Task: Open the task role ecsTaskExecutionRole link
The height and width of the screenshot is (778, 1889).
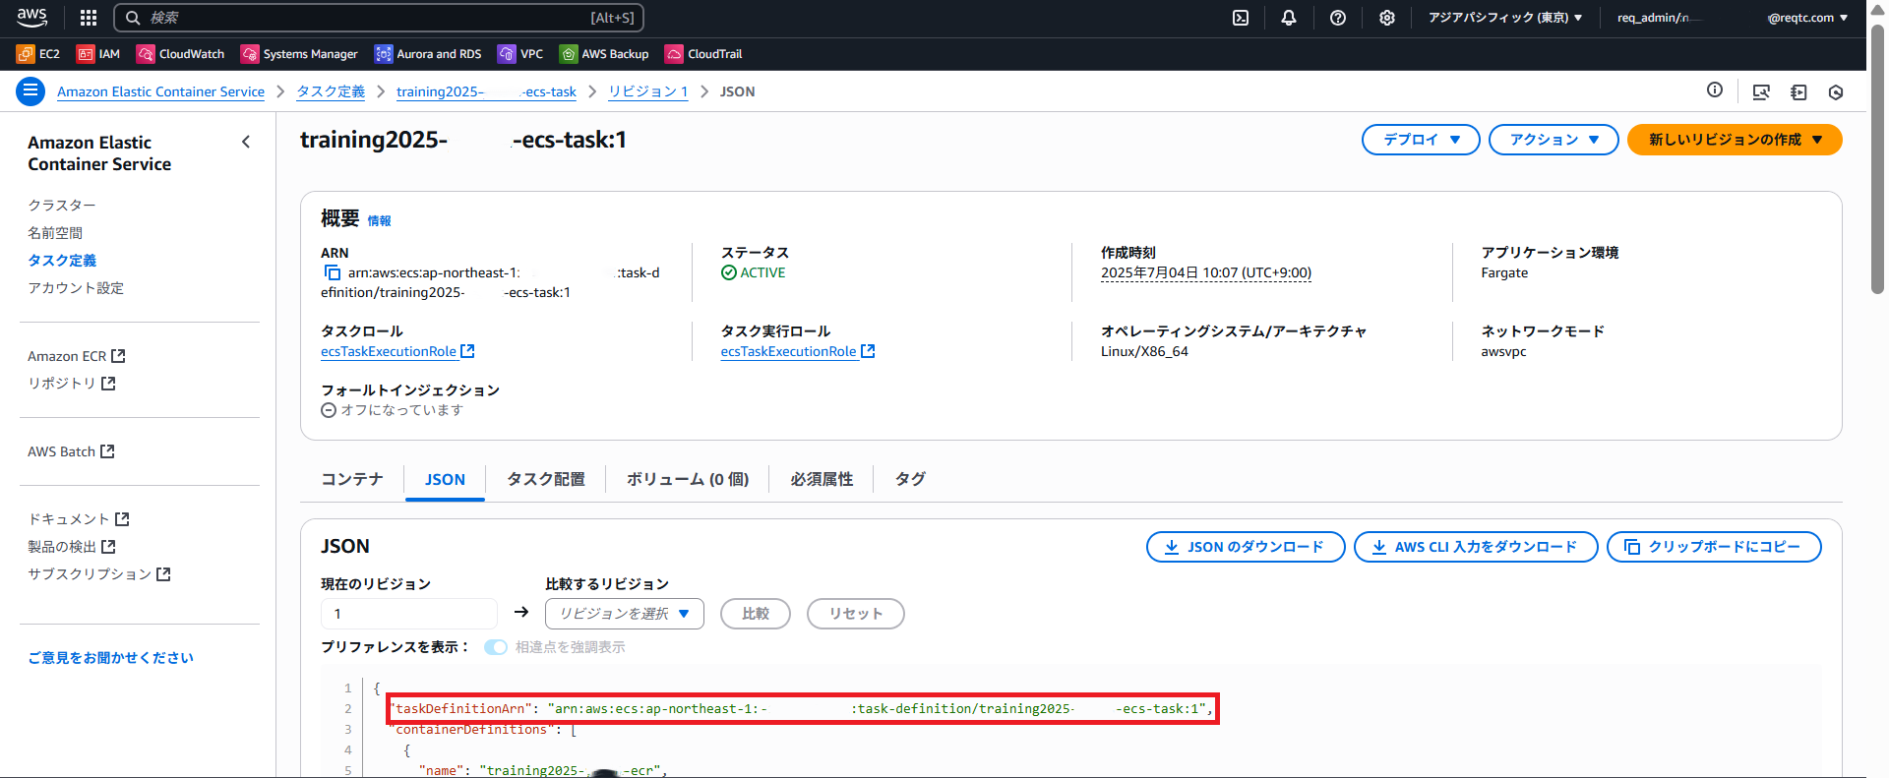Action: 397,351
